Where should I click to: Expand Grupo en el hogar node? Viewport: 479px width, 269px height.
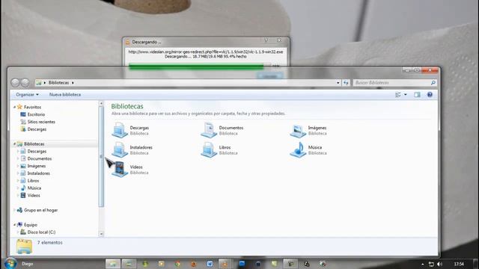coord(14,210)
